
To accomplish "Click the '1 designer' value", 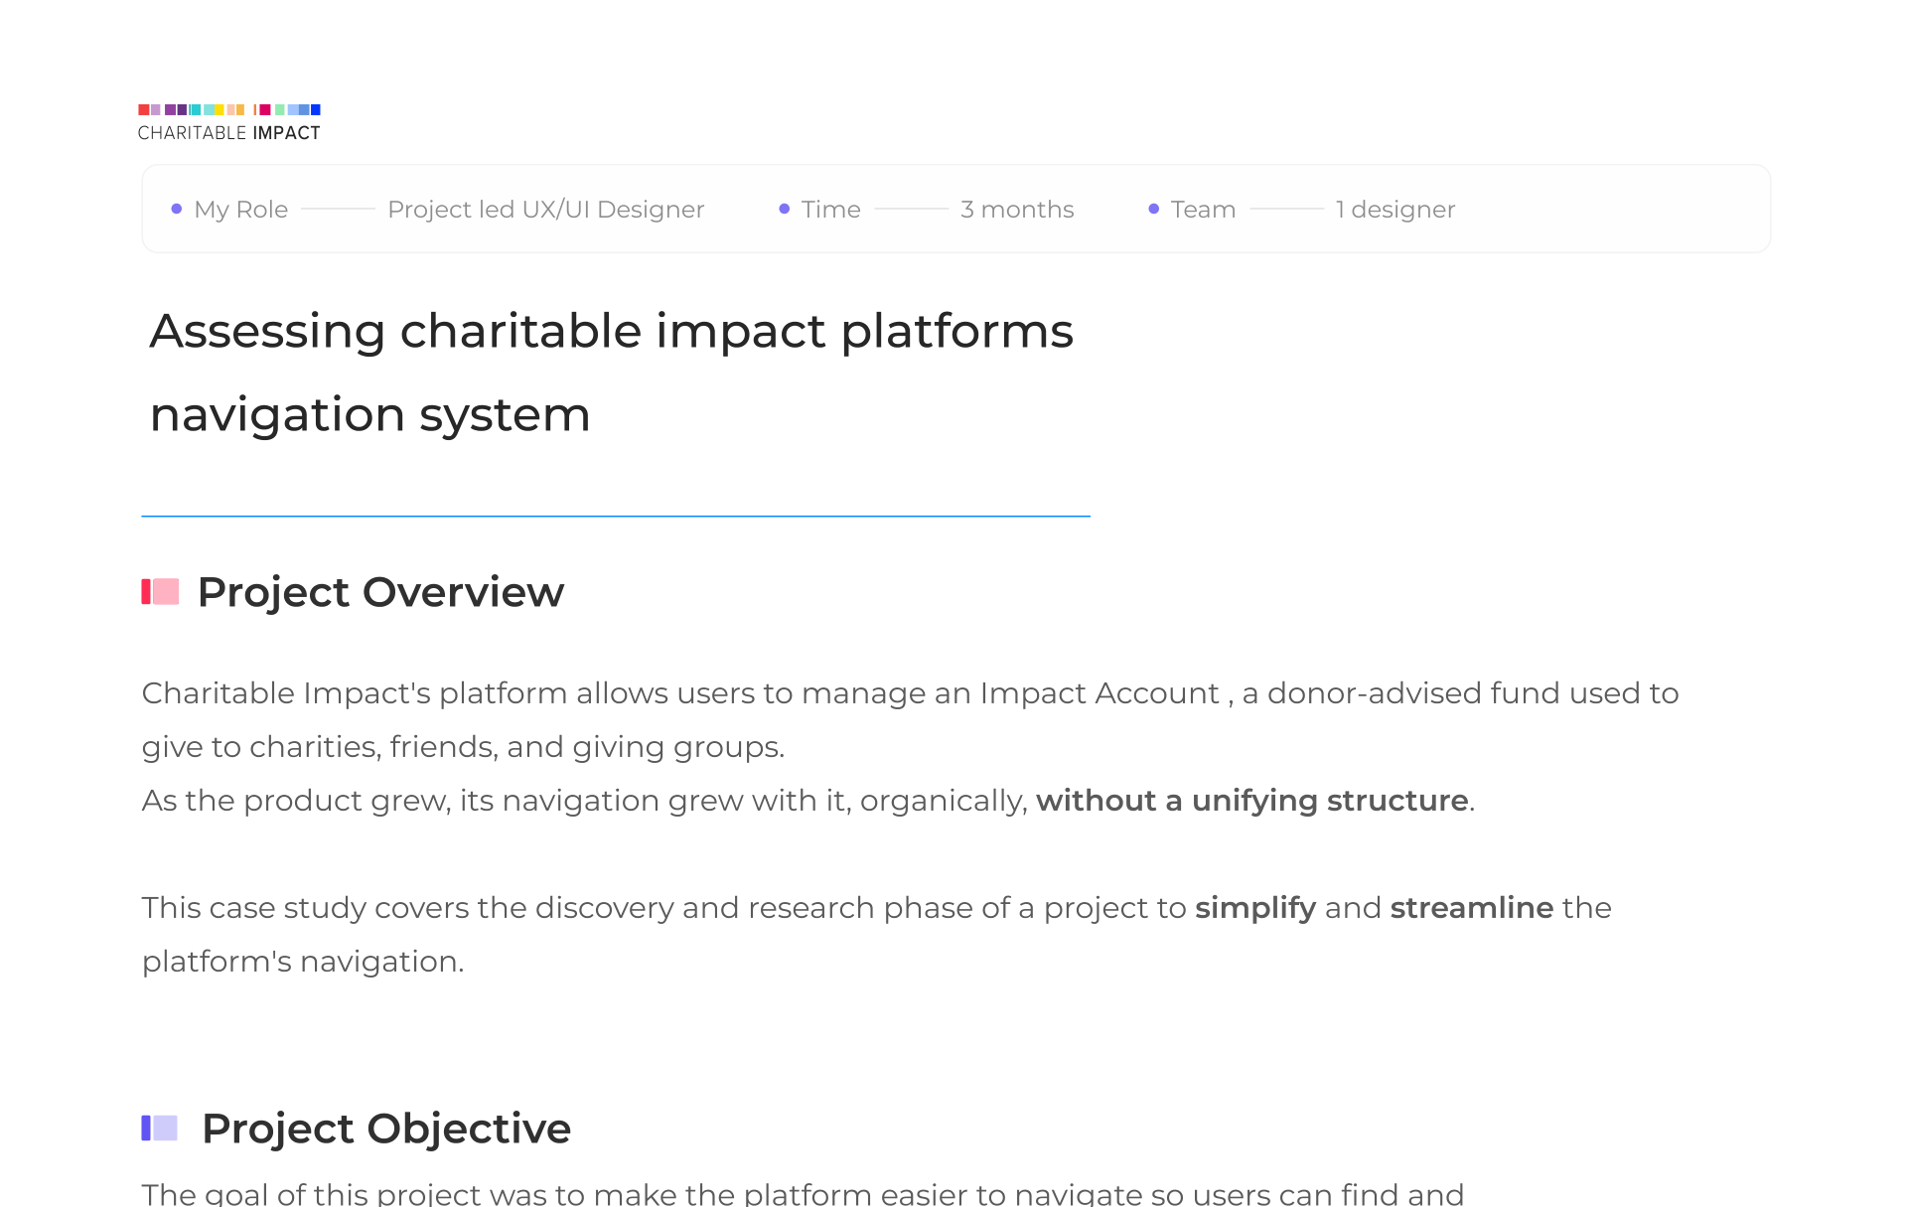I will coord(1395,210).
